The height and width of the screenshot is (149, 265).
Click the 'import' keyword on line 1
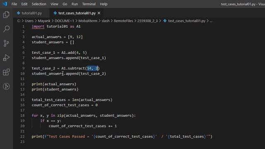pos(38,26)
